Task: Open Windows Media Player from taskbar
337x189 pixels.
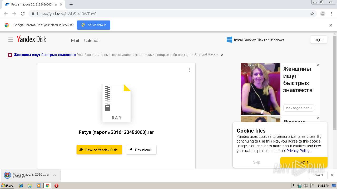Action: [39, 186]
